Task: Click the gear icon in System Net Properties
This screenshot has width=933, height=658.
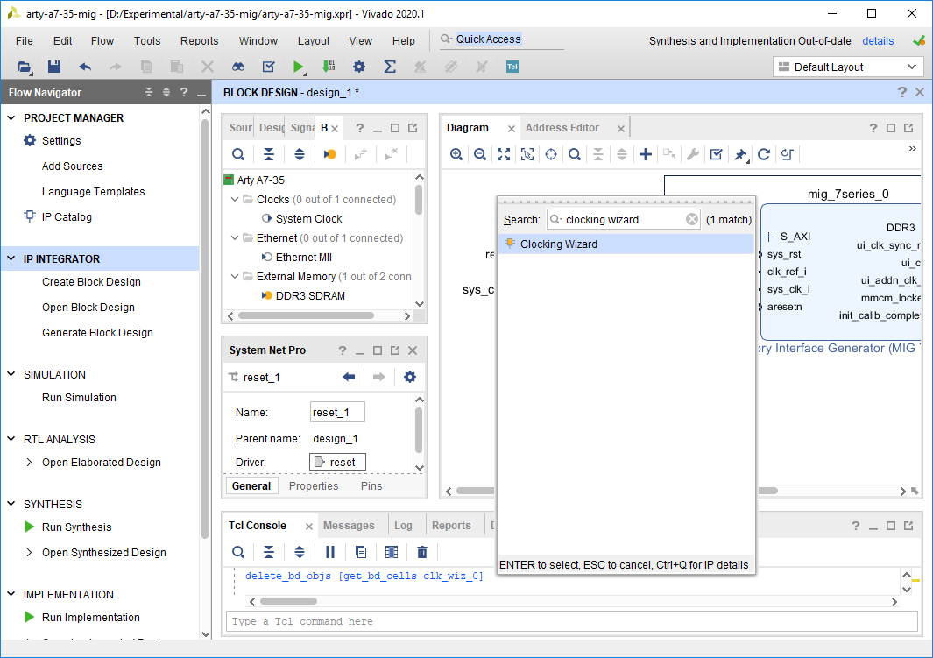Action: [x=410, y=377]
